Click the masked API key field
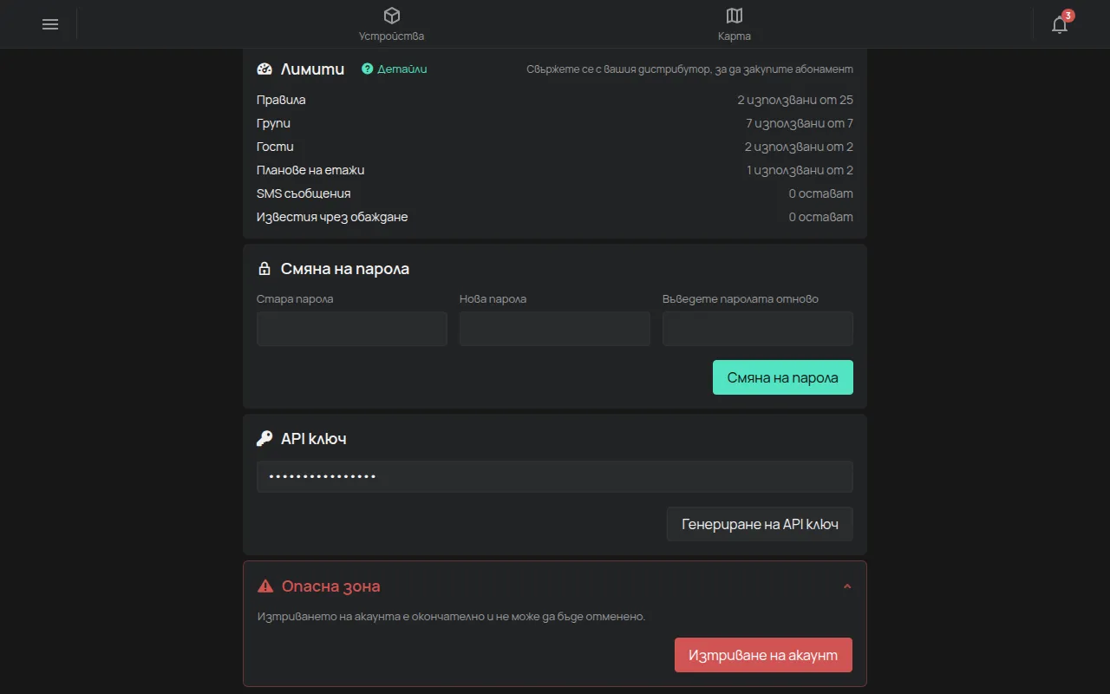 tap(555, 476)
